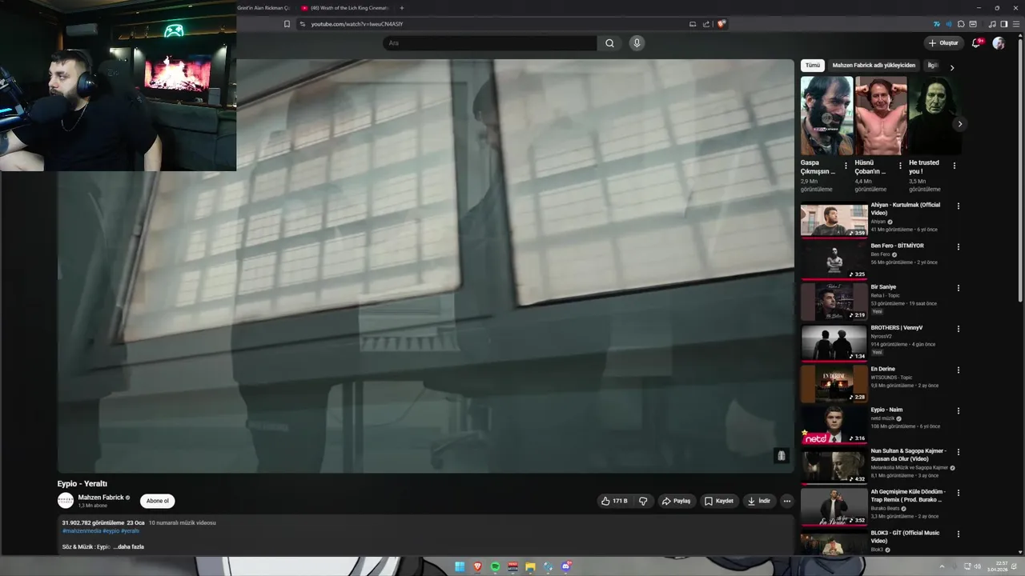Open options for He trusted you short

954,166
